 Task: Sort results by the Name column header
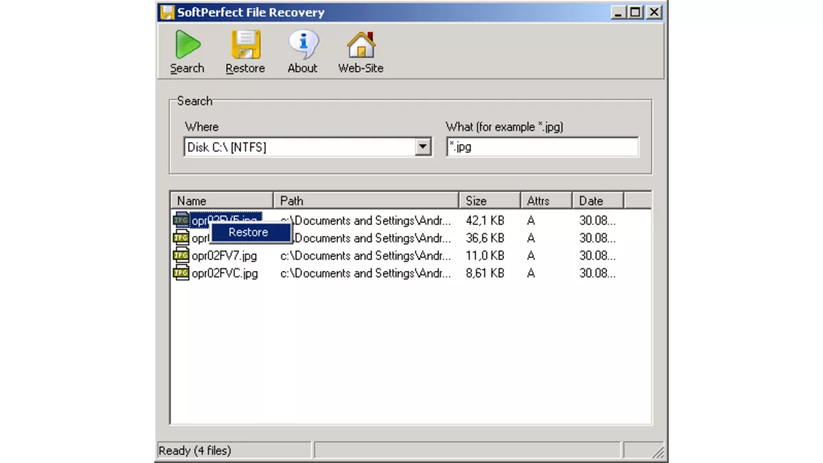click(222, 201)
